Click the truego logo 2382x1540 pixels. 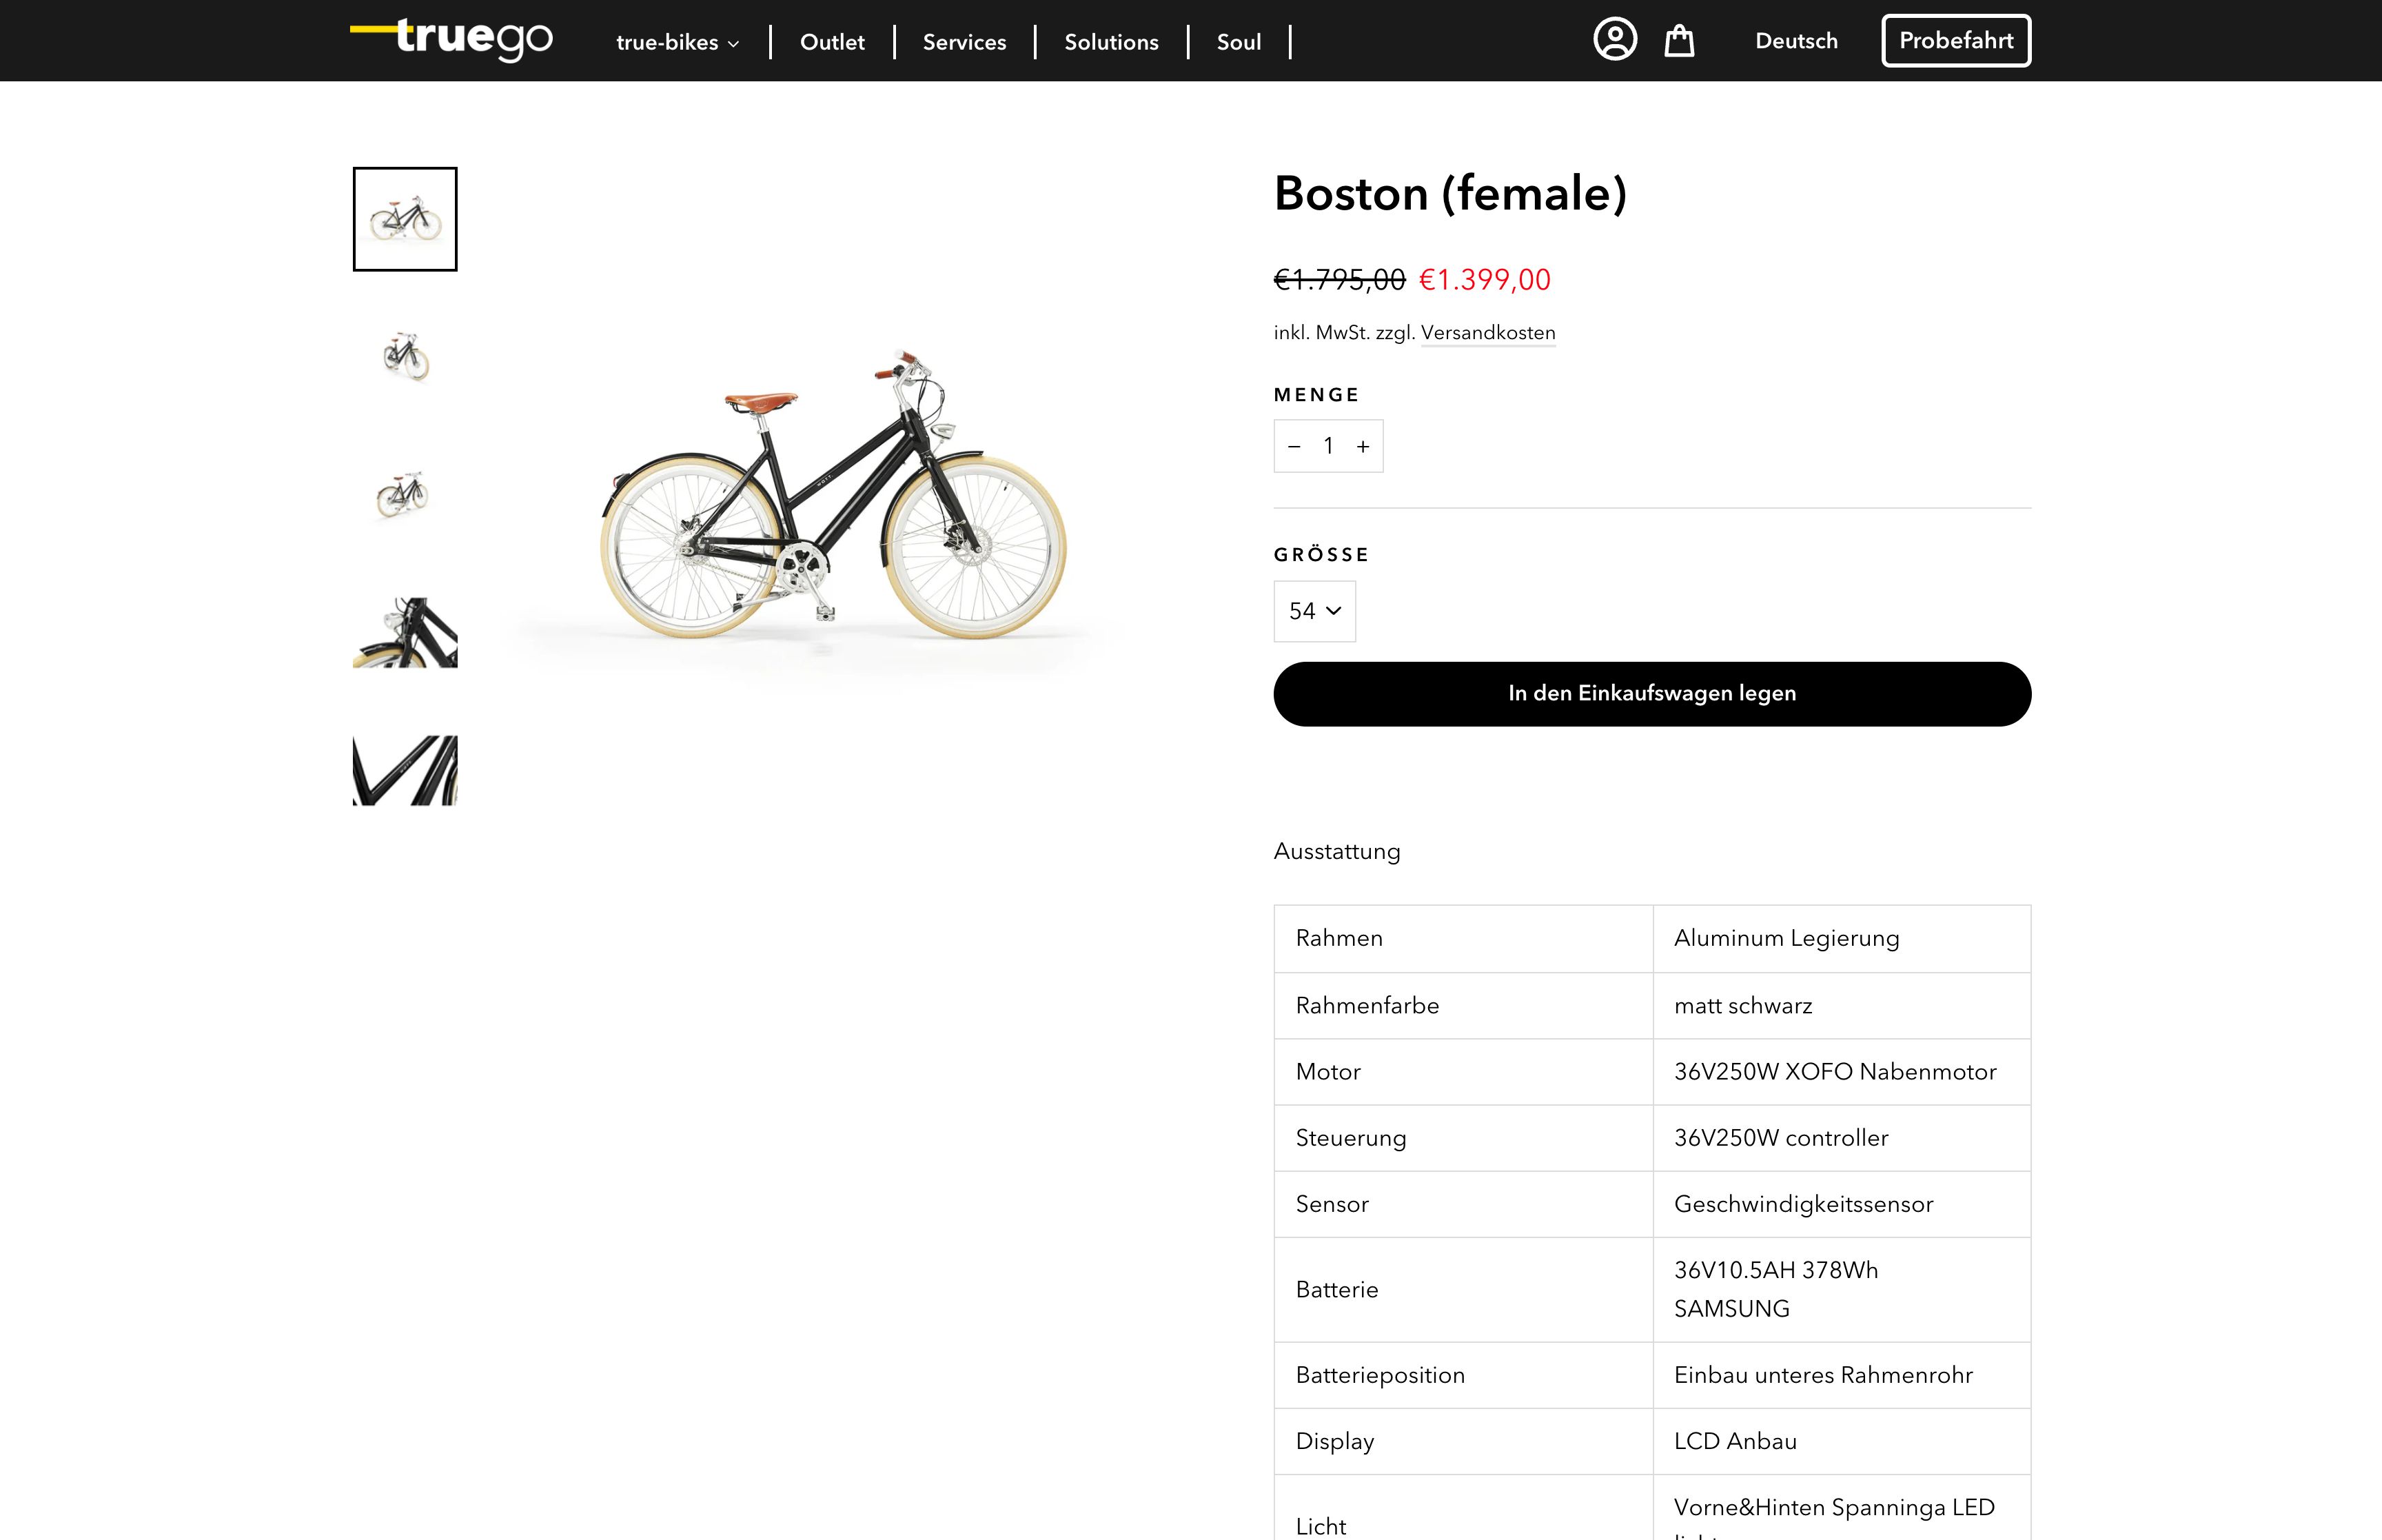click(451, 40)
